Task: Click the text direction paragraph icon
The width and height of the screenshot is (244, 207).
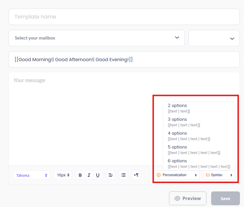Action: click(x=137, y=175)
